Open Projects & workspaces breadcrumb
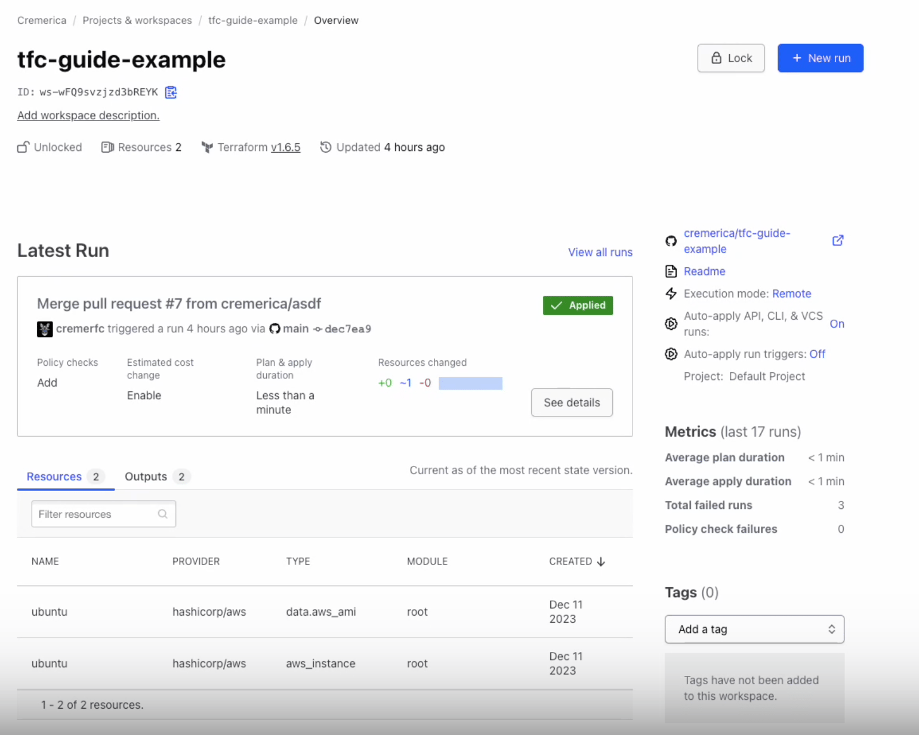919x735 pixels. pos(137,20)
